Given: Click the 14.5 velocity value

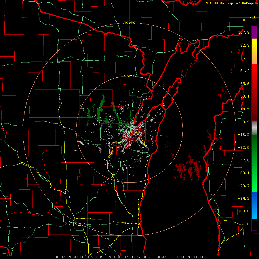Looking at the screenshot, I should pos(245,109).
